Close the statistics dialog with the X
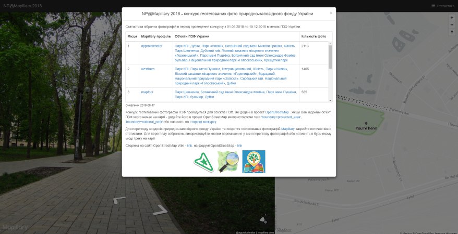458x234 pixels. pyautogui.click(x=331, y=13)
